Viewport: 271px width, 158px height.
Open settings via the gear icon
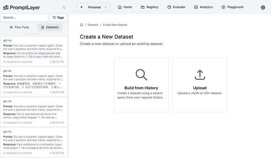click(263, 7)
